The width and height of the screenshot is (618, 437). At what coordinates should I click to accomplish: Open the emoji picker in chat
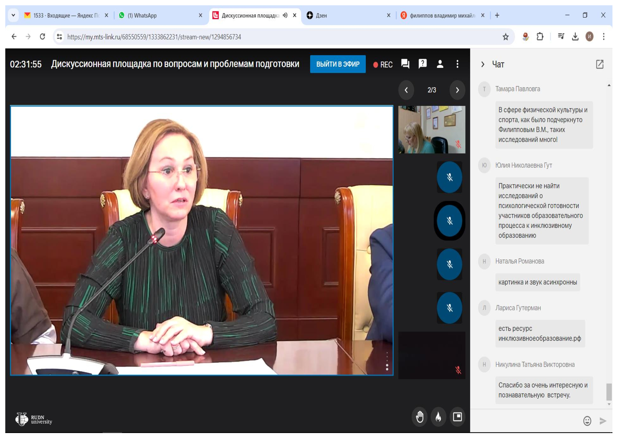click(587, 421)
